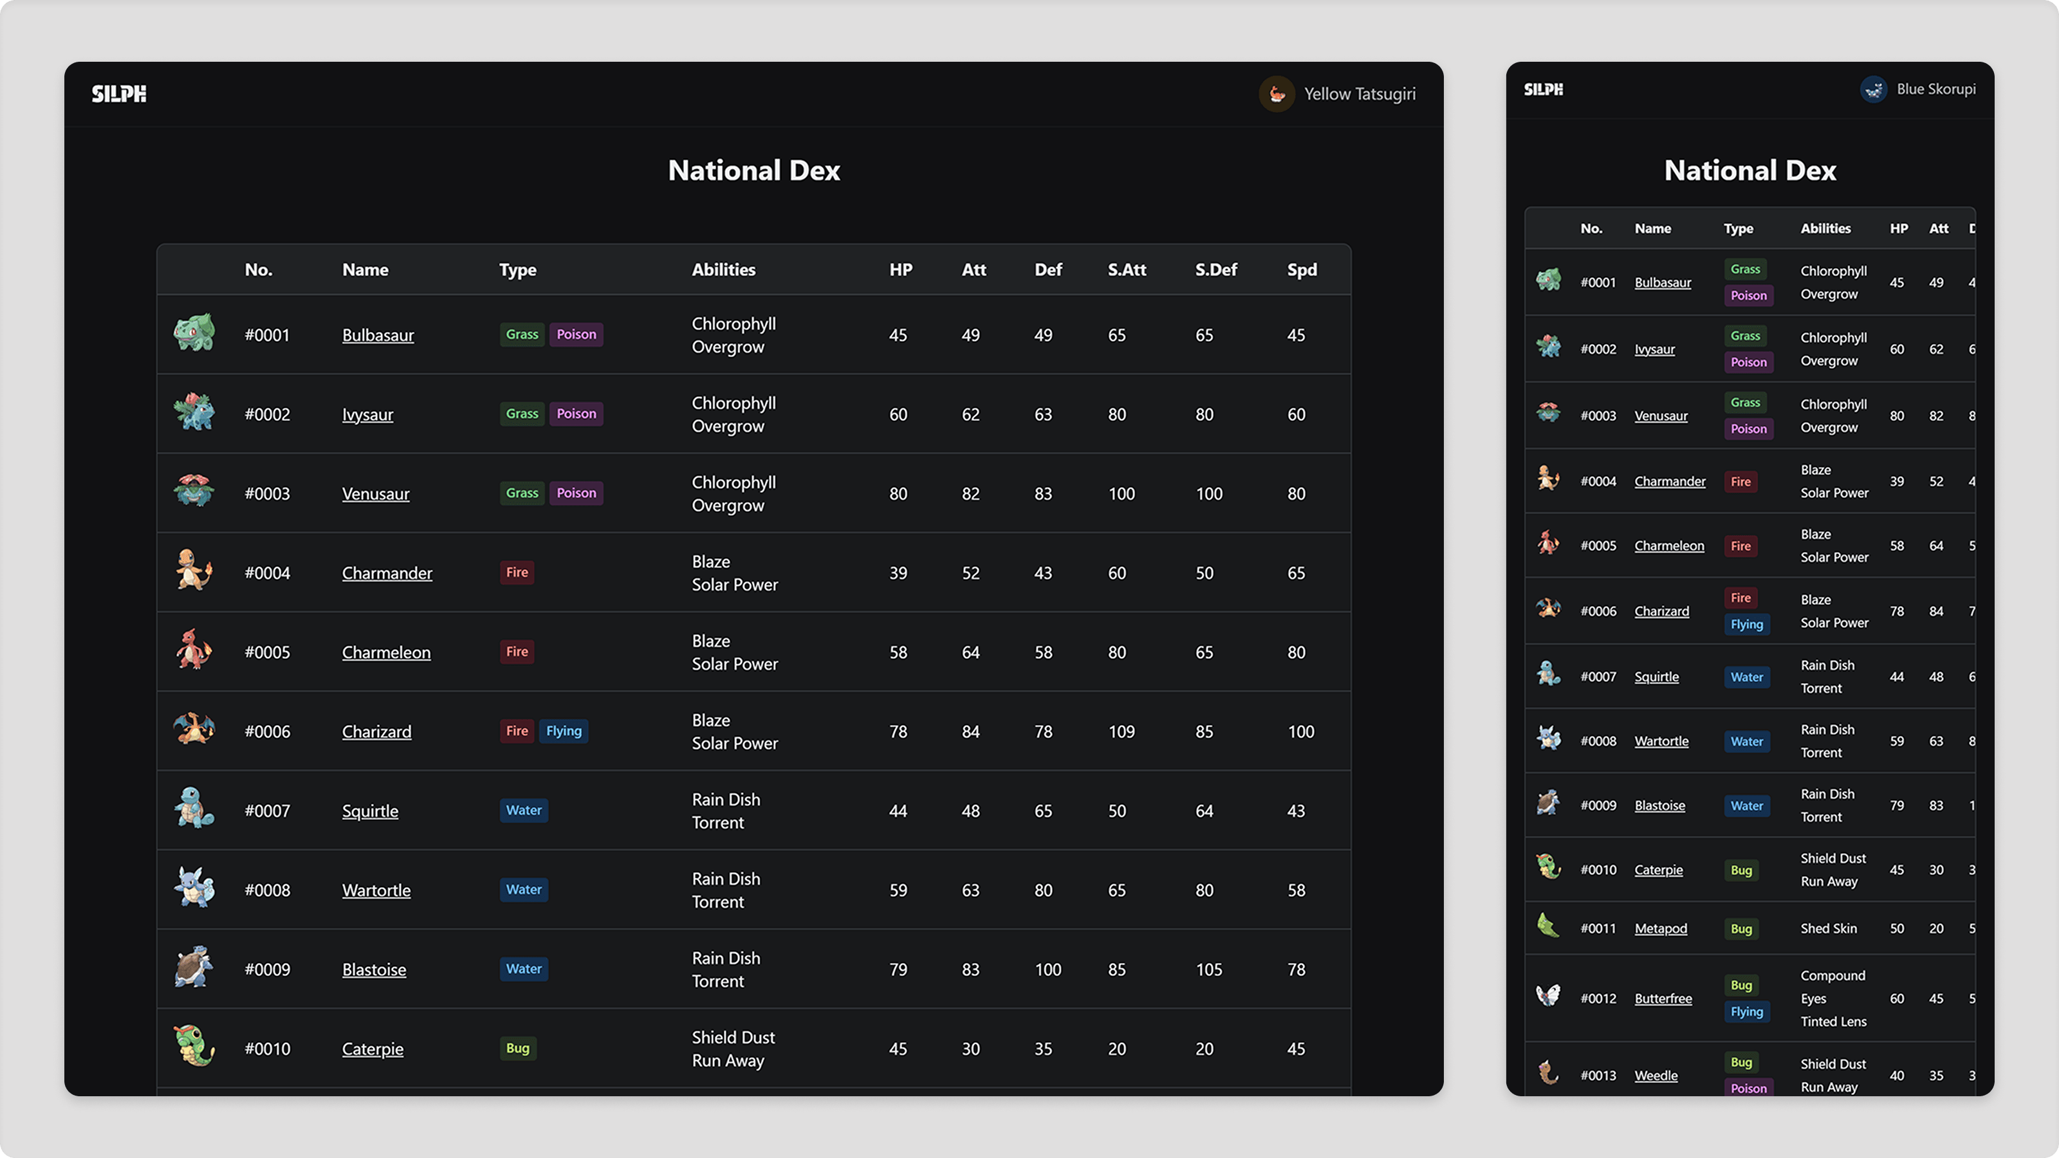2059x1158 pixels.
Task: Click Venusaur's Poison type badge in desktop table
Action: (577, 493)
